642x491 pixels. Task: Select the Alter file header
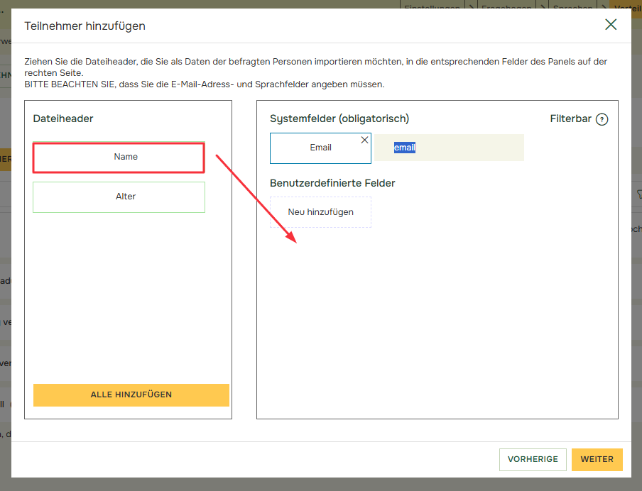pyautogui.click(x=119, y=197)
